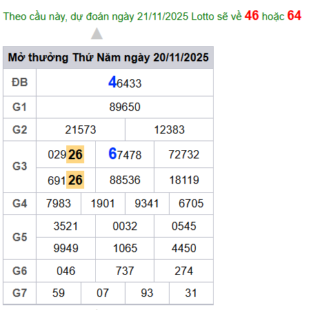
Task: Select G6 number 737
Action: coord(125,271)
